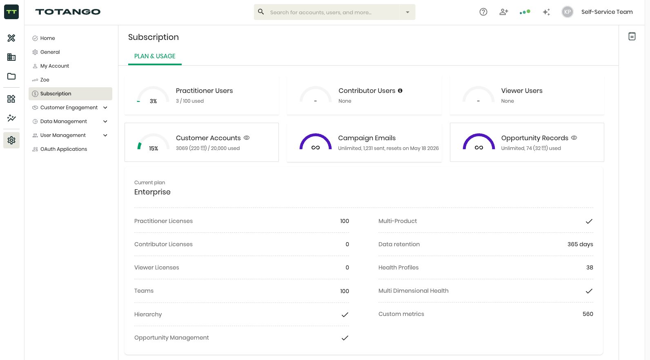Viewport: 650px width, 360px height.
Task: Click the Campaign Emails infinity gauge
Action: click(x=316, y=142)
